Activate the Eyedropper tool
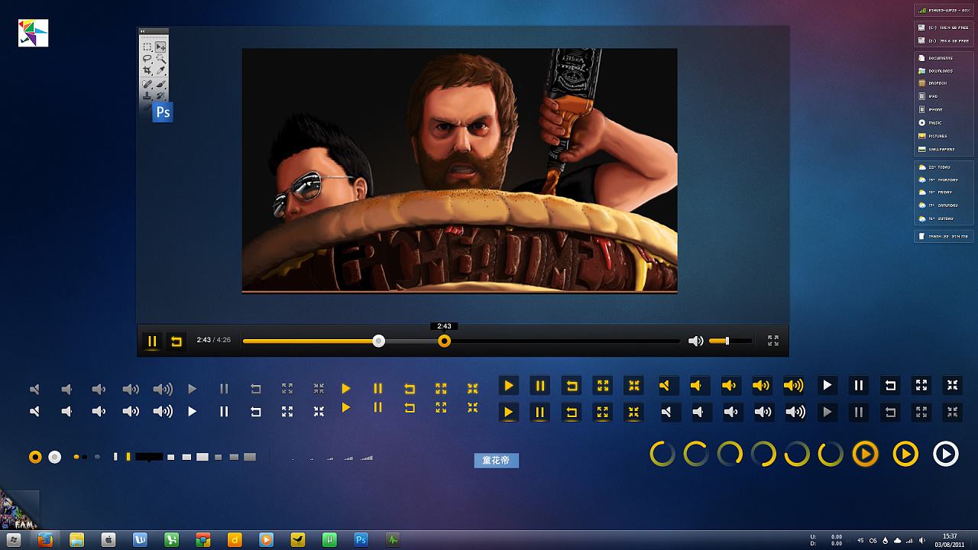 pyautogui.click(x=160, y=71)
